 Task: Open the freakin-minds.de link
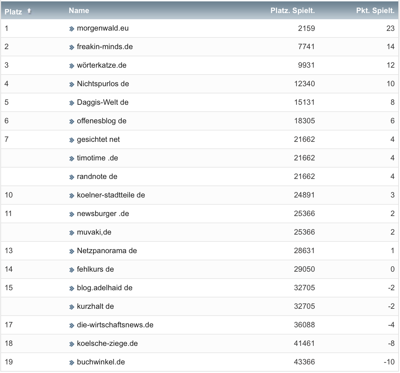click(x=105, y=47)
